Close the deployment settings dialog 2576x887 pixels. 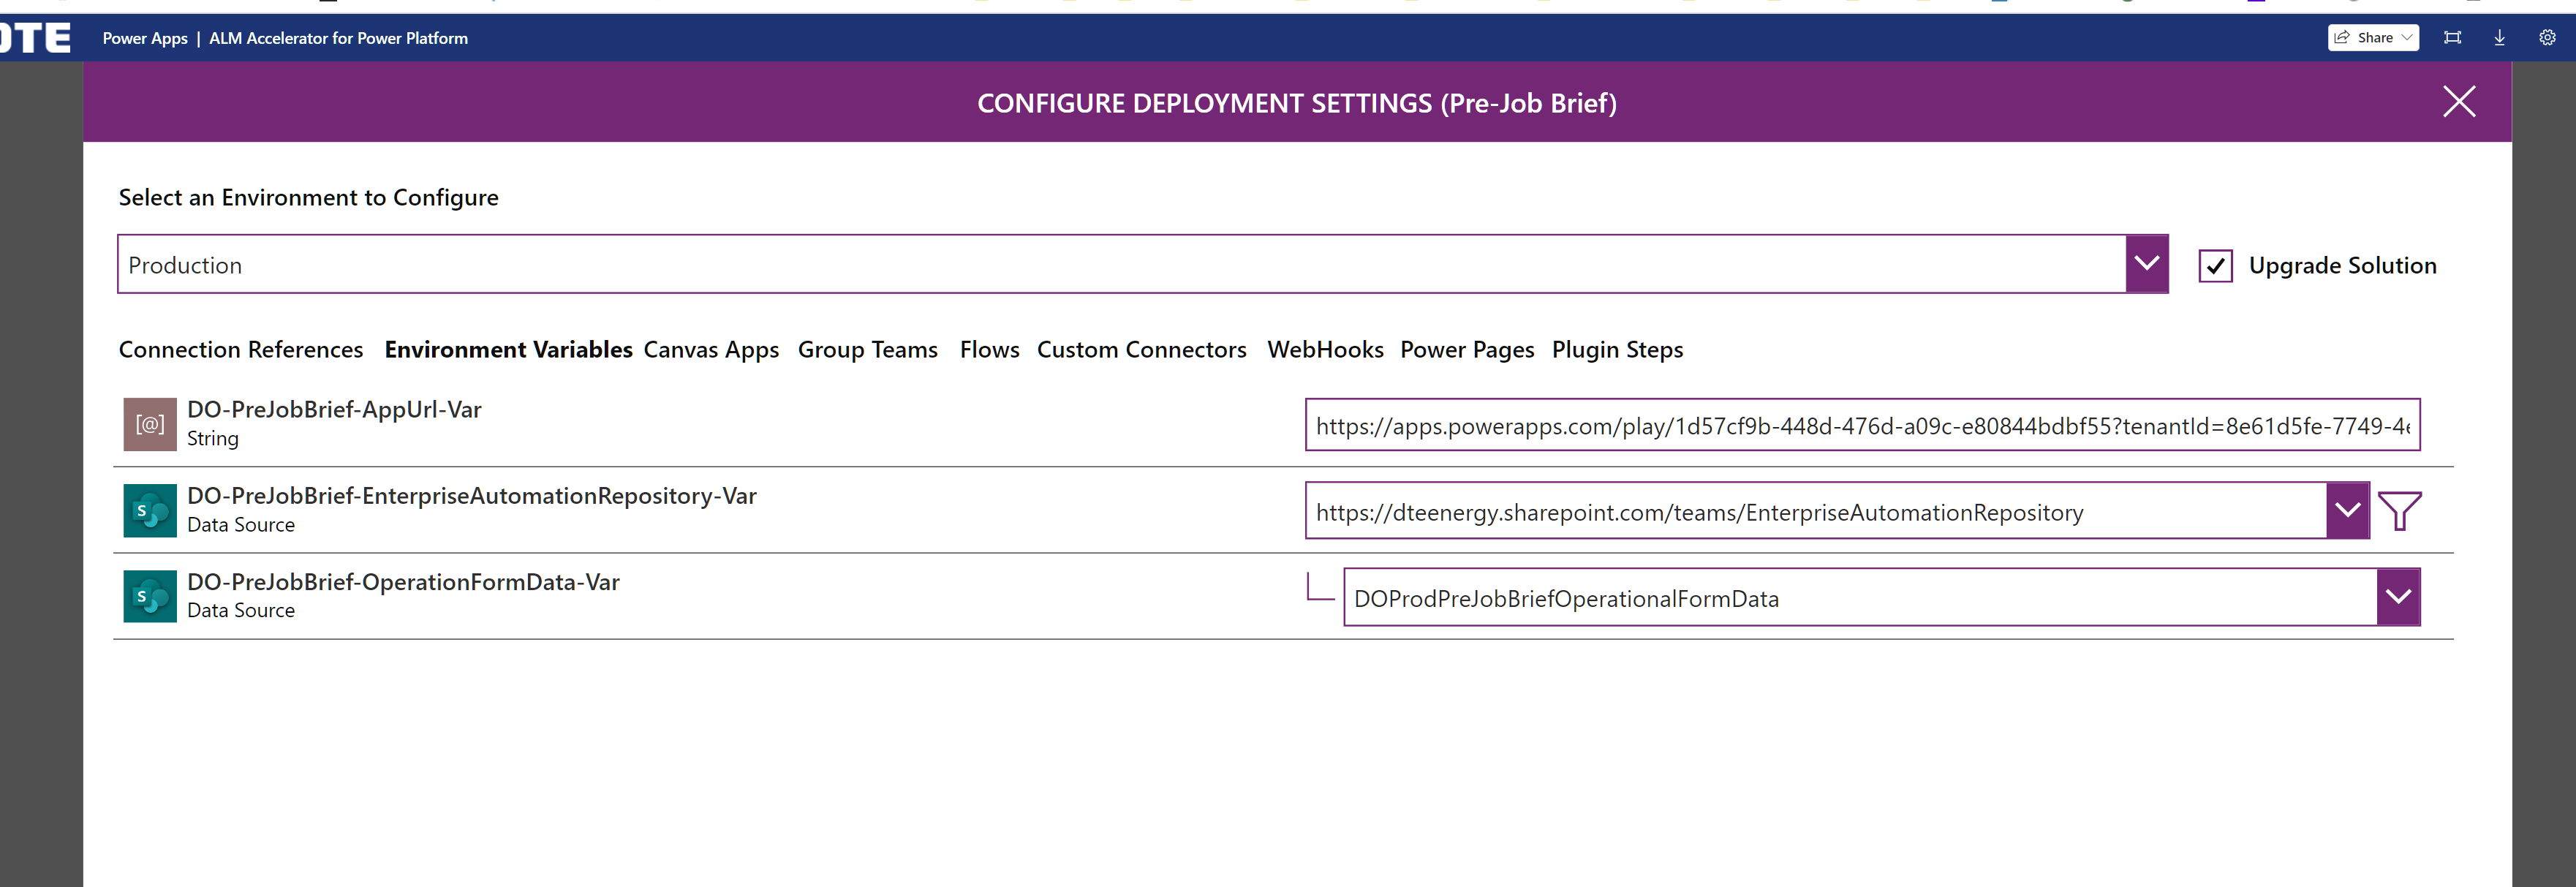click(x=2459, y=102)
